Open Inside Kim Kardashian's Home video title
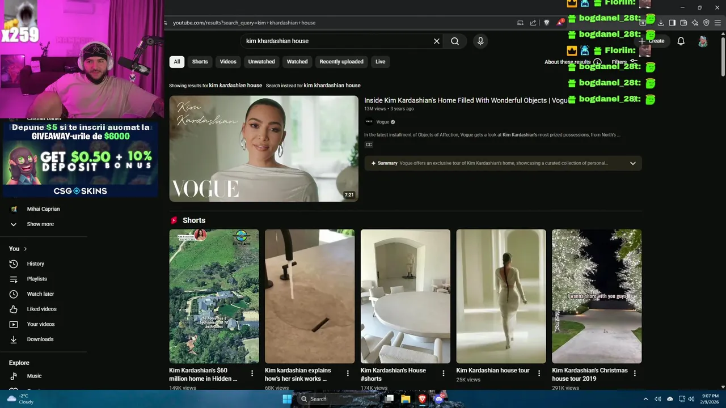Screen dimensions: 726x408 (x=466, y=100)
